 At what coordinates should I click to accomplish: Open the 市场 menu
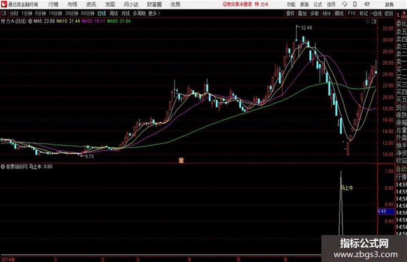pyautogui.click(x=72, y=4)
